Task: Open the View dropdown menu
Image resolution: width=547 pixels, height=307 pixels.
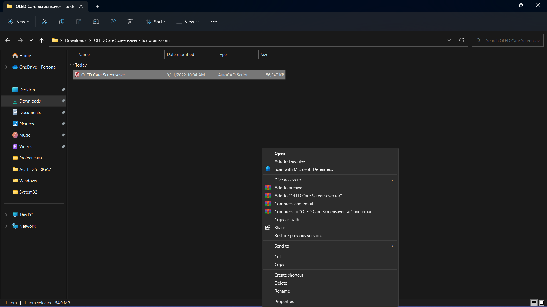Action: pyautogui.click(x=187, y=22)
